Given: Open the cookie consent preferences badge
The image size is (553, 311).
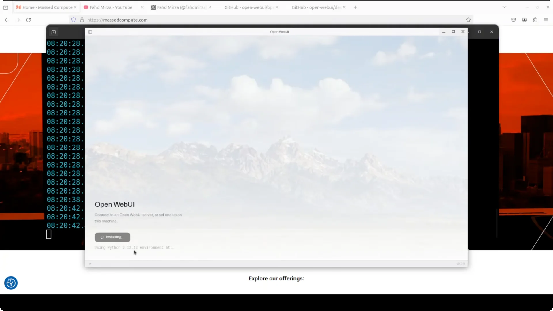Looking at the screenshot, I should click(11, 283).
